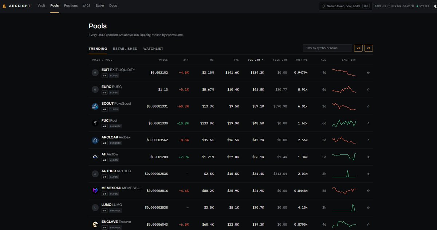Click the $5.67M market cap value
The height and width of the screenshot is (230, 437).
click(x=208, y=89)
